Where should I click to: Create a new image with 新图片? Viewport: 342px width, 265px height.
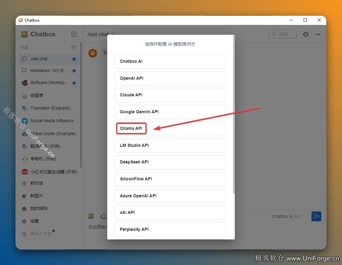pyautogui.click(x=49, y=196)
